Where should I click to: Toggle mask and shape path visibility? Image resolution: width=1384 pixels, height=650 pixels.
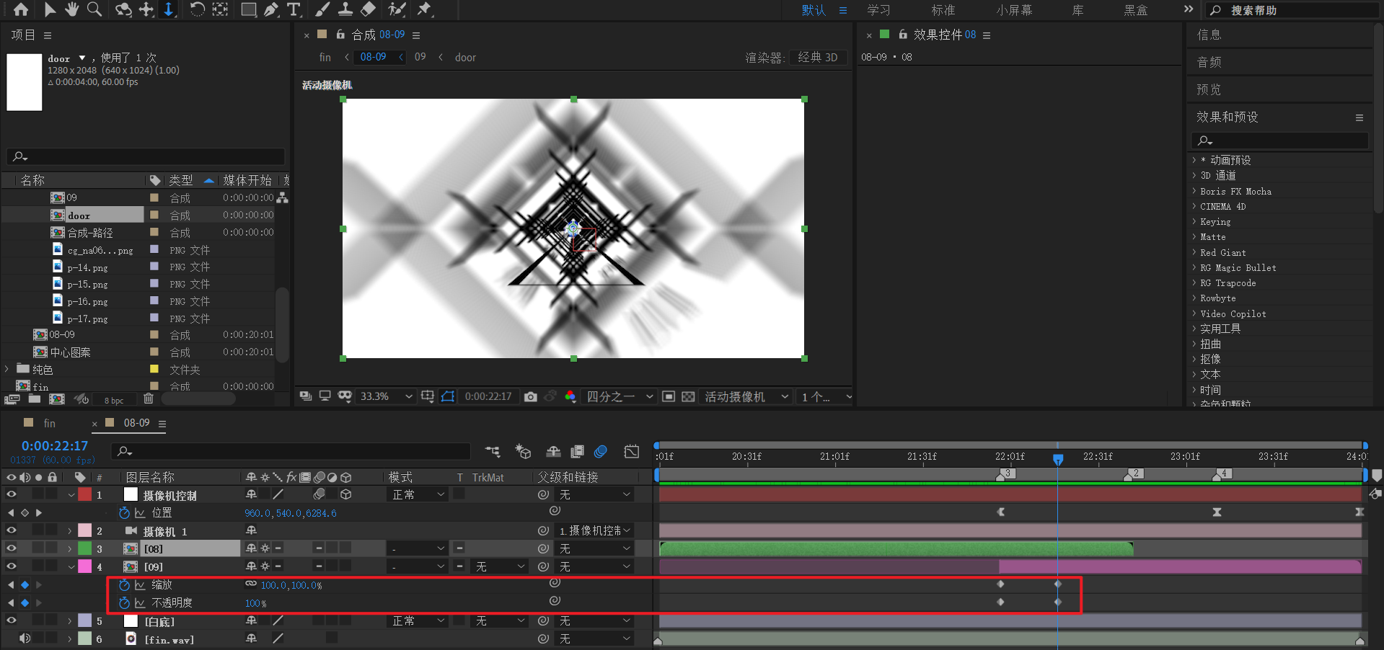coord(448,397)
